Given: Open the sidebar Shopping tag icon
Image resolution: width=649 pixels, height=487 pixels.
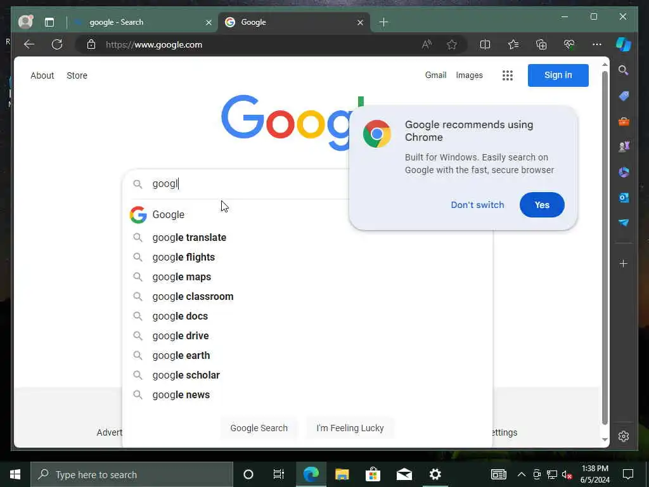Looking at the screenshot, I should coord(624,96).
